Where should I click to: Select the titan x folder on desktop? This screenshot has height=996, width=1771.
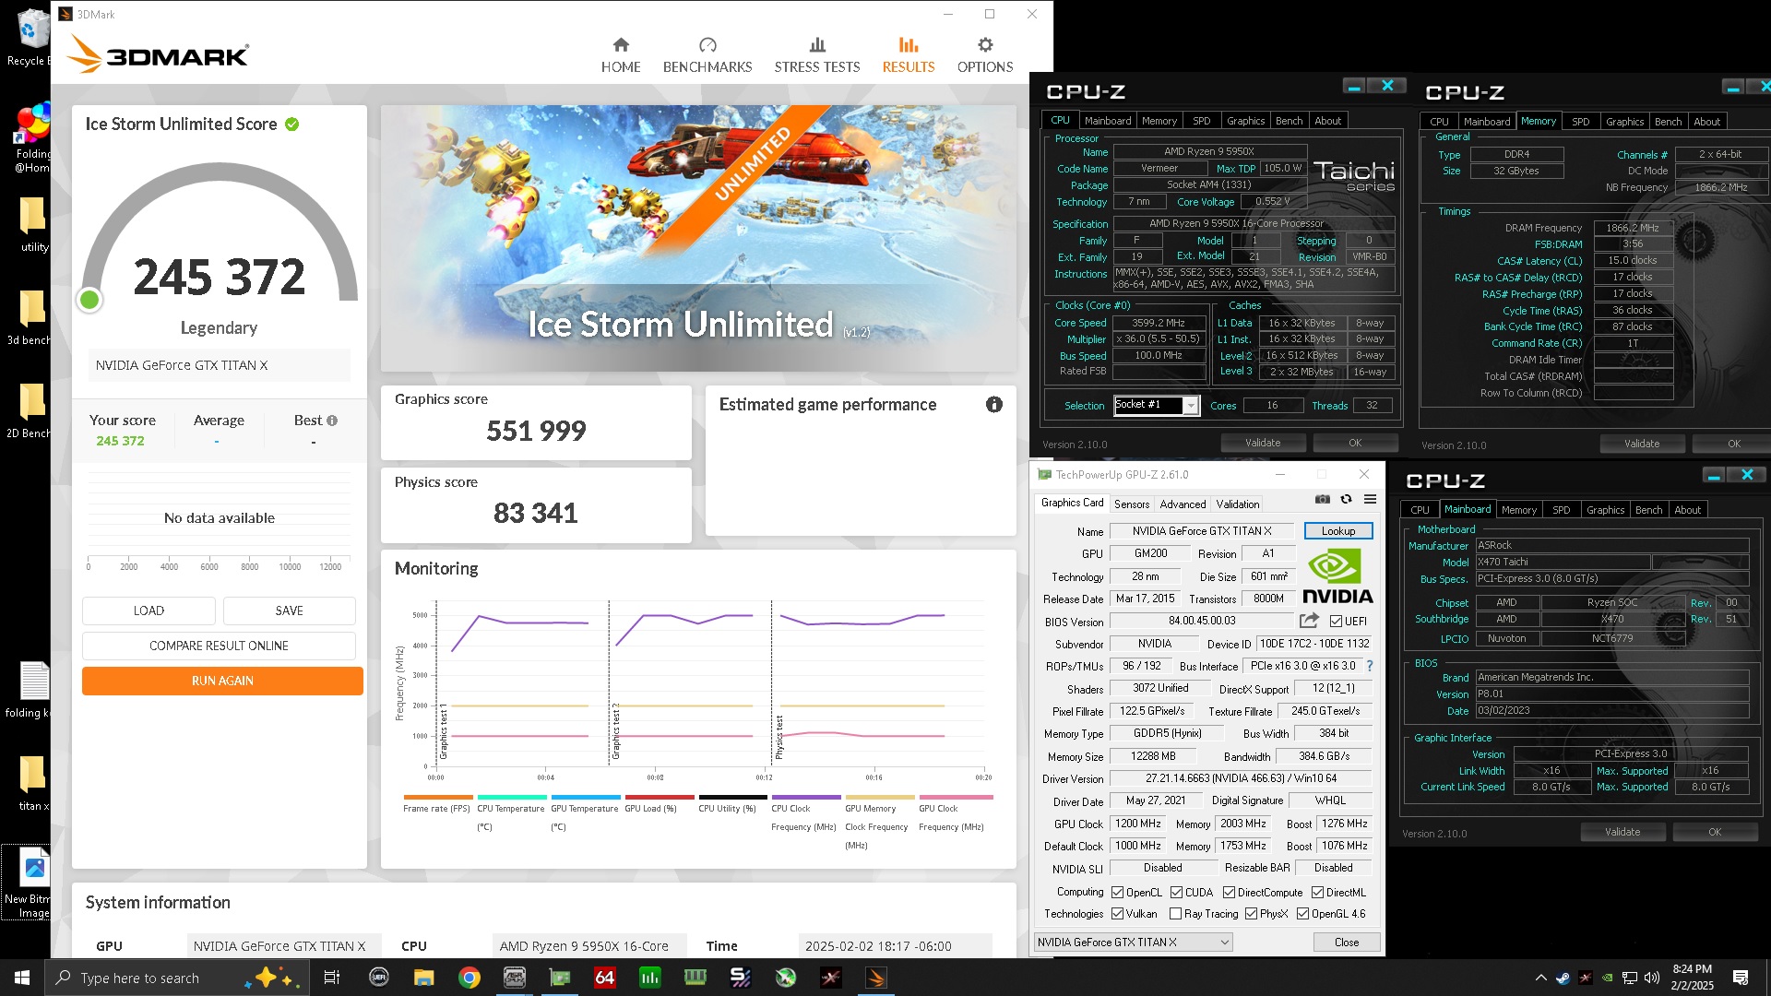pyautogui.click(x=33, y=783)
